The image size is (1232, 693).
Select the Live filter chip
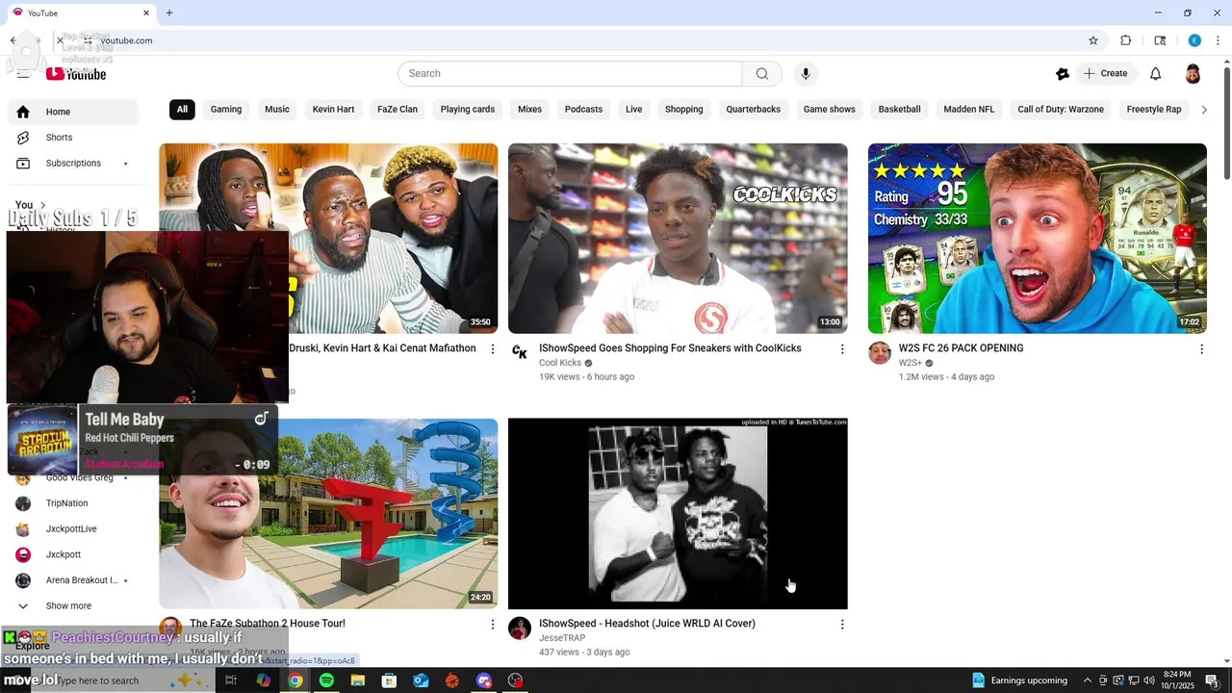click(633, 110)
